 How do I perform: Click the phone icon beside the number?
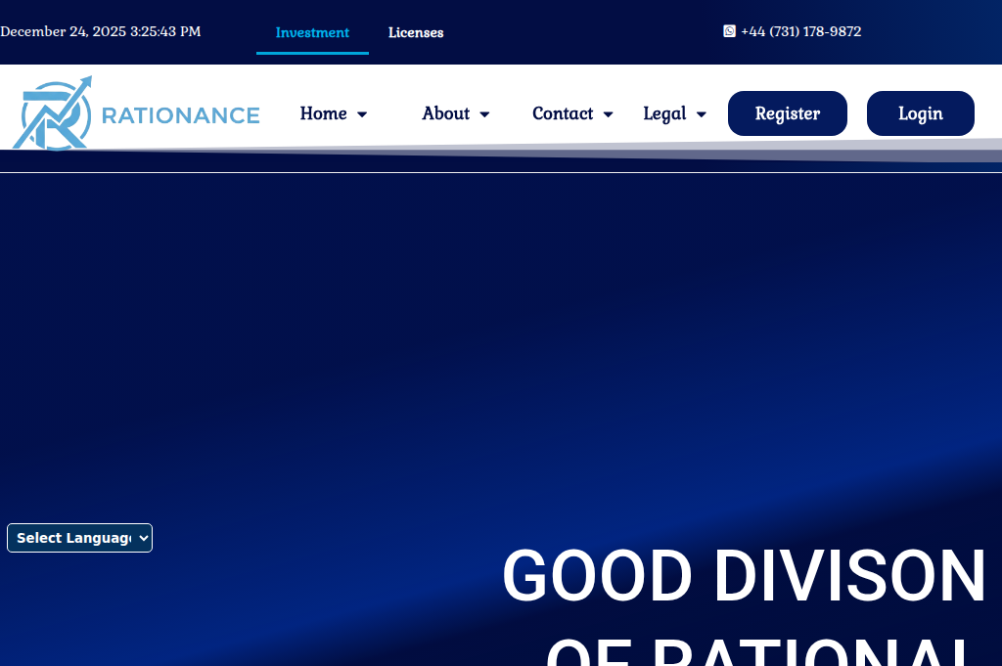click(729, 31)
